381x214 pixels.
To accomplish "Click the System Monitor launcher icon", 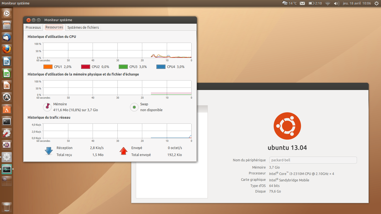I will click(7, 169).
